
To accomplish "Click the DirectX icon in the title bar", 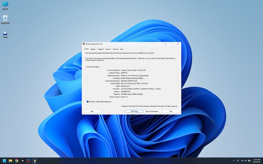I will 84,44.
